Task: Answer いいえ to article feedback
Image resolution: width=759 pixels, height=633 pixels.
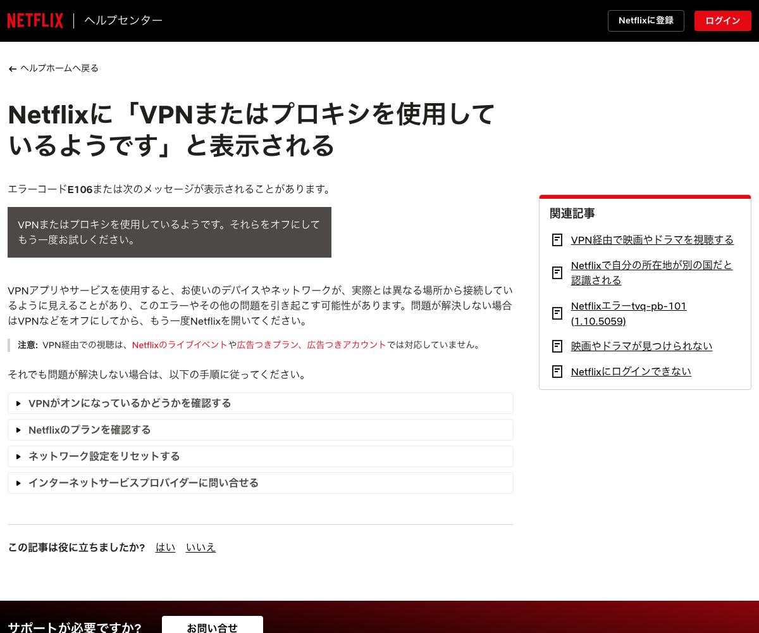Action: coord(201,548)
